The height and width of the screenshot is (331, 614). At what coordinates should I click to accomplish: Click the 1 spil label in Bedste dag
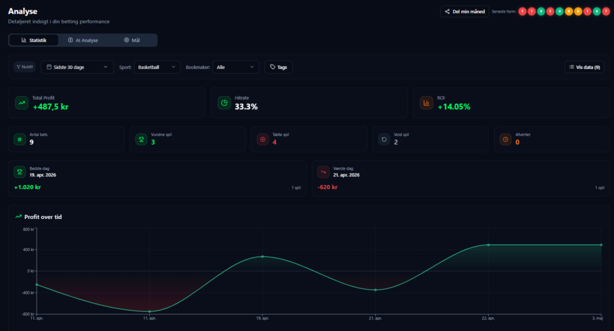click(296, 187)
